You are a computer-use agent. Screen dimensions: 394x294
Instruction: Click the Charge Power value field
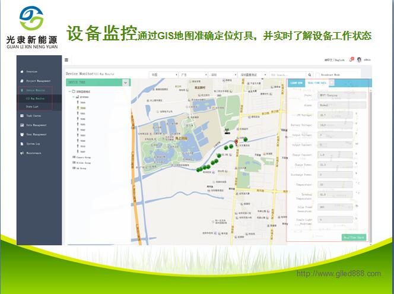[x=335, y=165]
